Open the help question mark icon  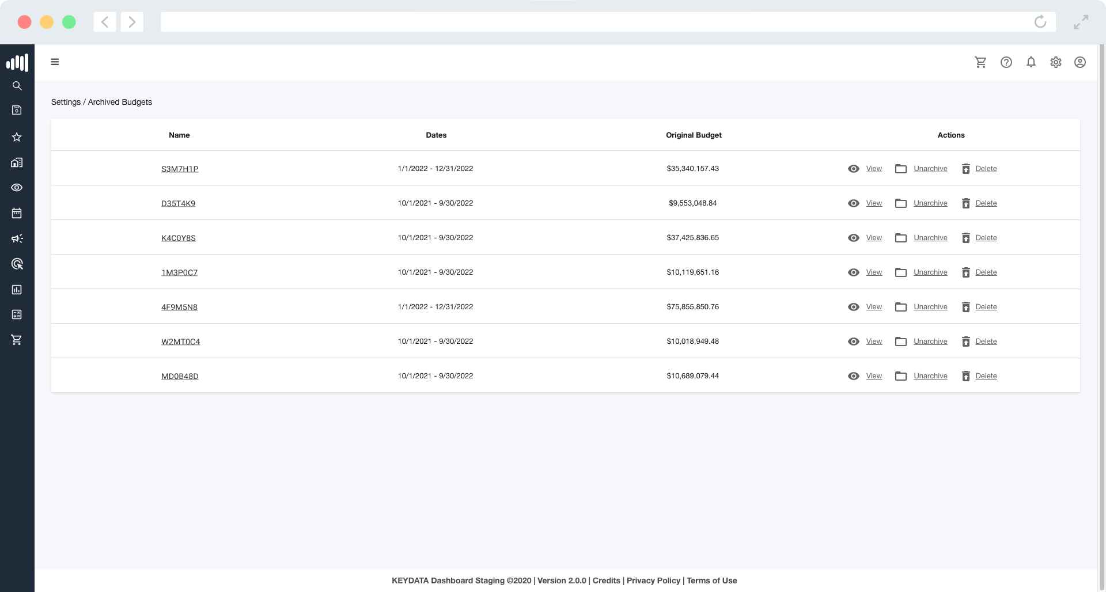(1006, 62)
